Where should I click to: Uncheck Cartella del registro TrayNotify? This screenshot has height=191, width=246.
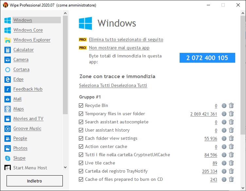81,171
